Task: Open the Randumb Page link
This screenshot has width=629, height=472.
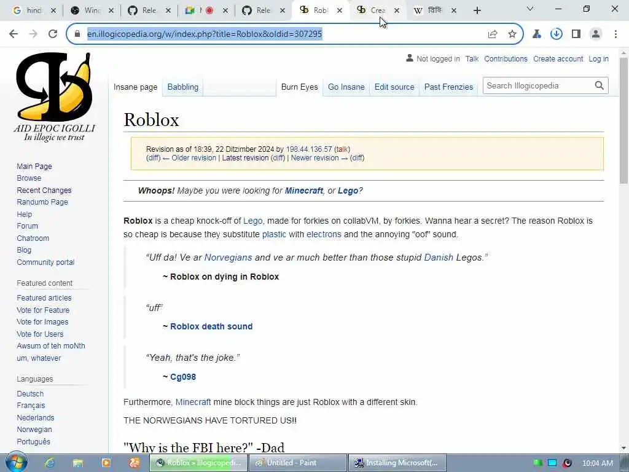Action: click(42, 202)
